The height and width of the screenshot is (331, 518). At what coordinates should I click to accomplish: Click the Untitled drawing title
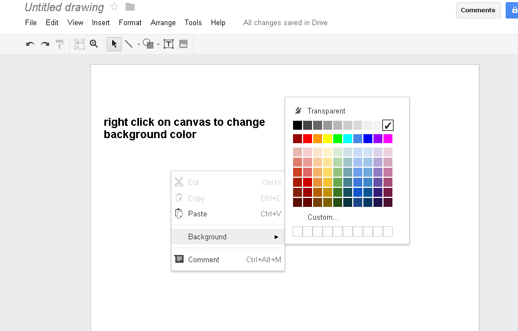click(x=64, y=7)
